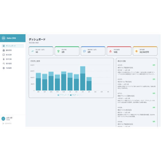161x161 pixels.
Task: Click the logout arrow icon
Action: pyautogui.click(x=3, y=124)
